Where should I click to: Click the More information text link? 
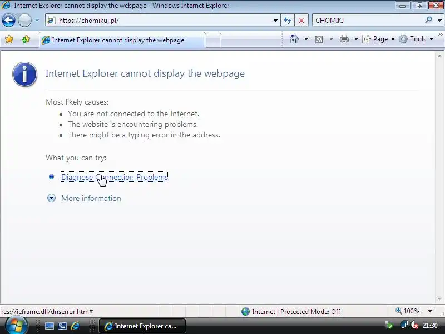tap(91, 198)
